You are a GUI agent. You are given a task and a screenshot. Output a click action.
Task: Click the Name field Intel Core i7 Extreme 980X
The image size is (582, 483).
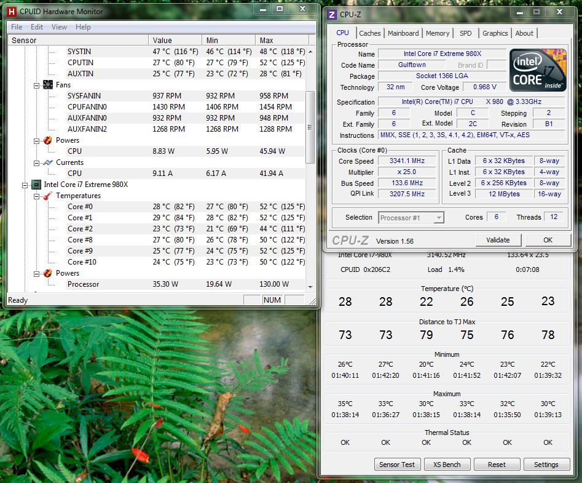click(442, 54)
